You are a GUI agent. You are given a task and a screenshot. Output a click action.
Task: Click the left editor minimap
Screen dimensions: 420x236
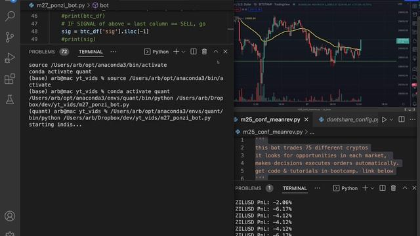(230, 27)
